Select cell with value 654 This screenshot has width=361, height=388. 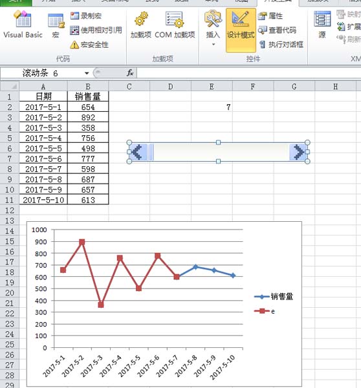[88, 107]
